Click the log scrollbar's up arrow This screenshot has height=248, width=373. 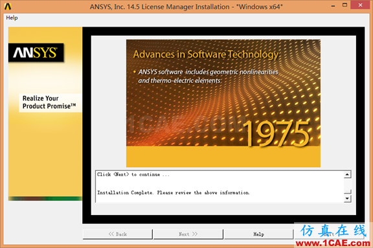(x=348, y=175)
